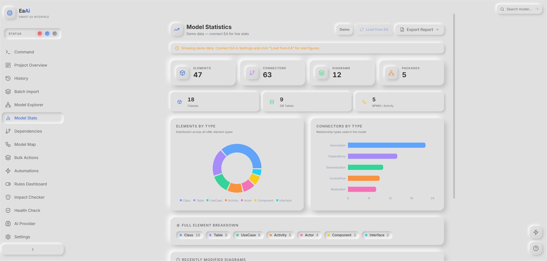
Task: Click the orange ControlFlow bar
Action: click(x=364, y=178)
